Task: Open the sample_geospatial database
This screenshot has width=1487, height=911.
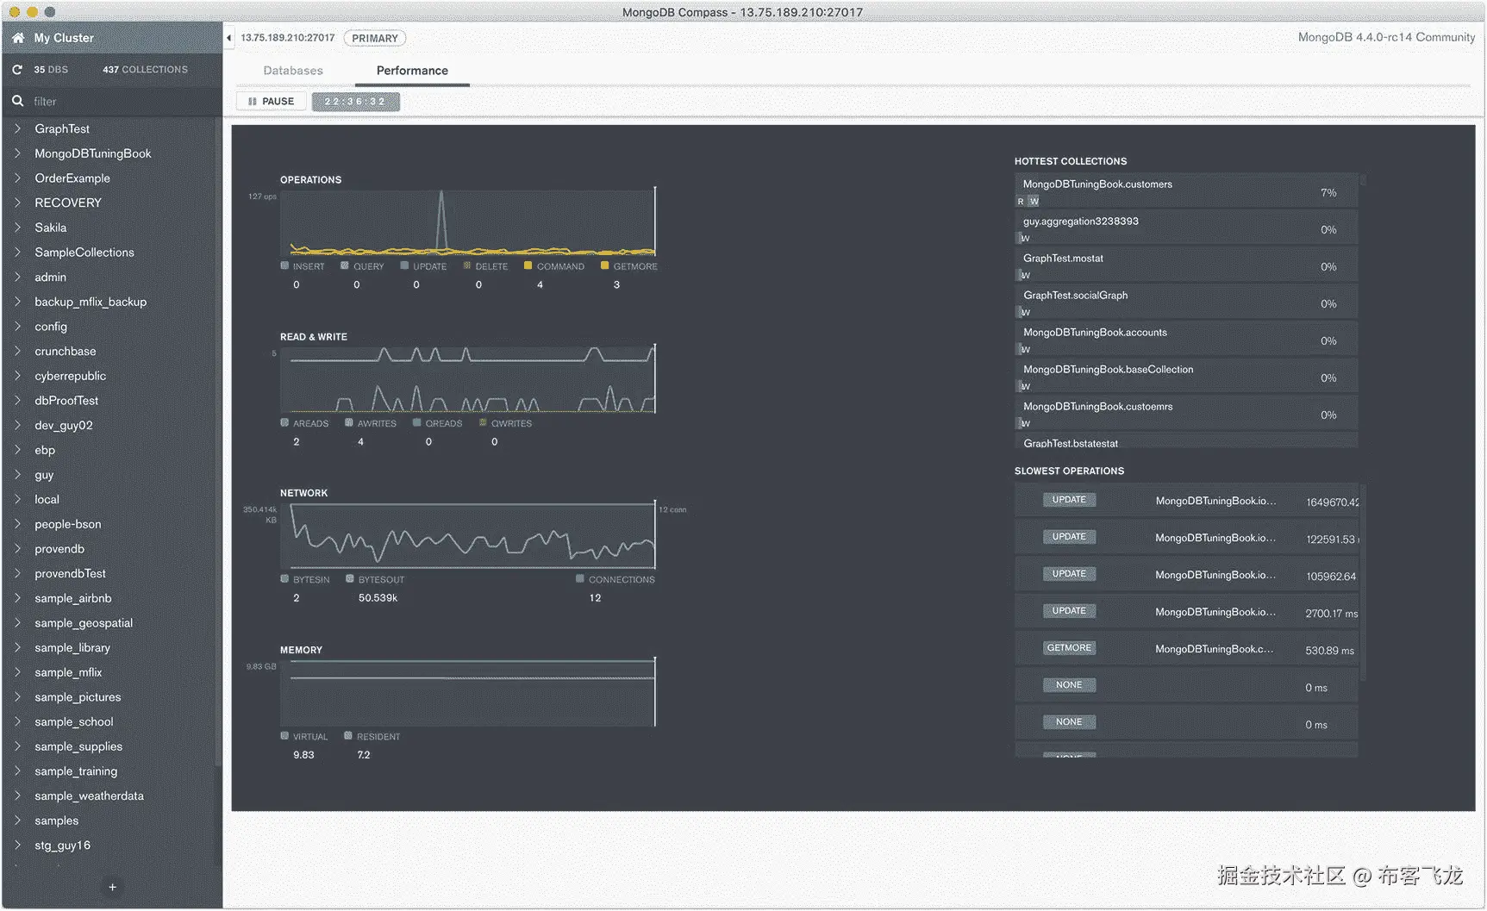Action: [x=84, y=623]
